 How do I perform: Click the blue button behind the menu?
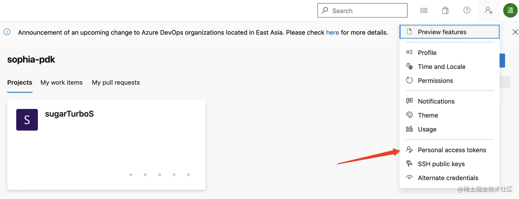(502, 60)
